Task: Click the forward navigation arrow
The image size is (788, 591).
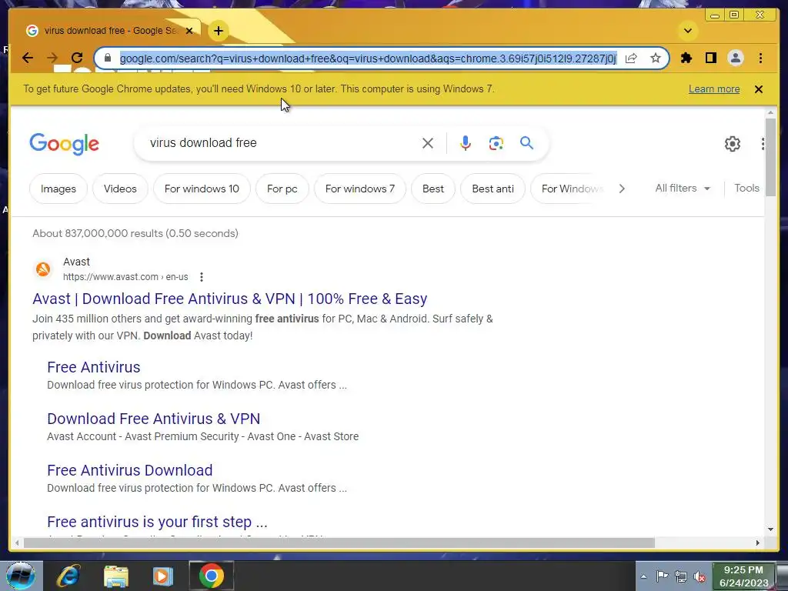Action: pyautogui.click(x=52, y=58)
